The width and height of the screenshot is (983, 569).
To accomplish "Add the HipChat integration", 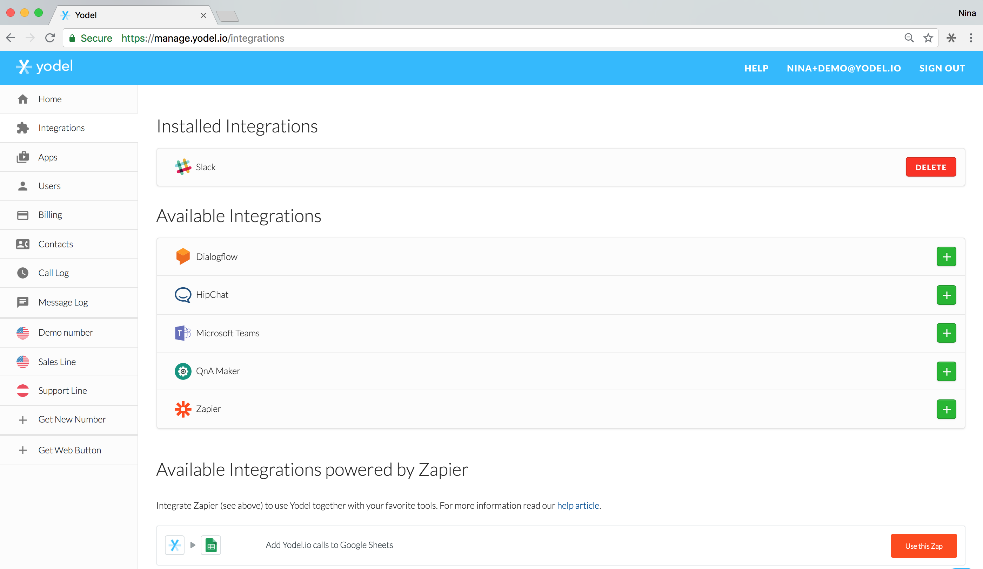I will (946, 295).
